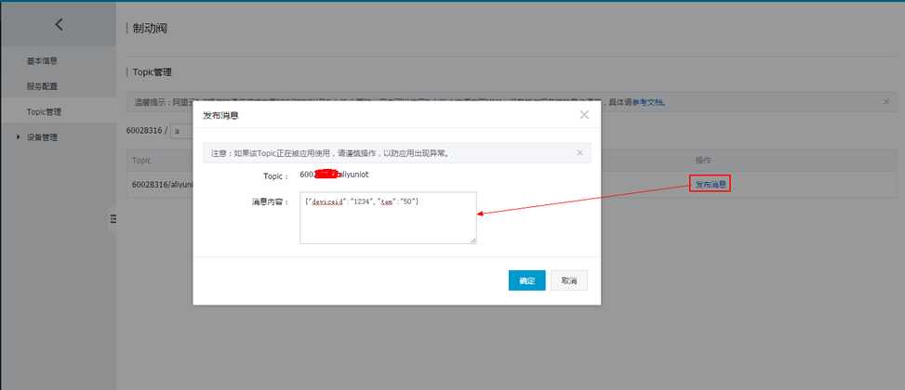
Task: Collapse sidebar using the handle icon
Action: click(x=113, y=218)
